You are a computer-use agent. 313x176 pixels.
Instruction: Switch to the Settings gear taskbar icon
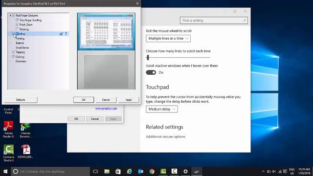tap(185, 172)
